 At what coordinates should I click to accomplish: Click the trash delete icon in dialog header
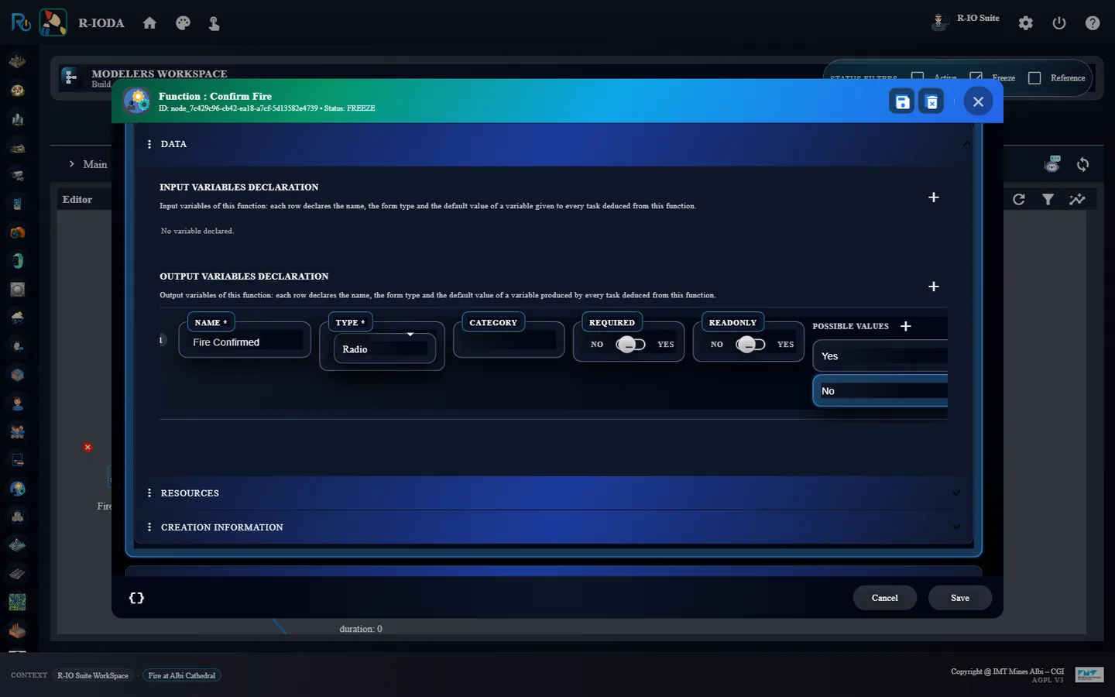[x=931, y=101]
